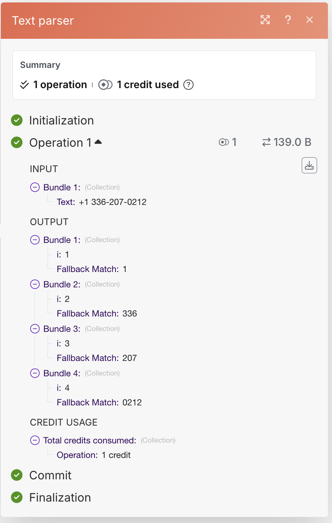Click the Operation 1 credit count icon

point(224,142)
